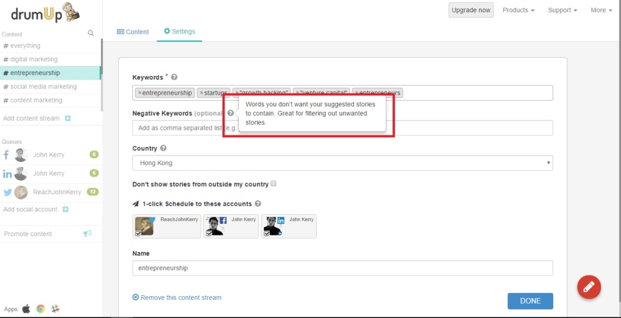Open the Country dropdown showing Hong Kong

(342, 163)
